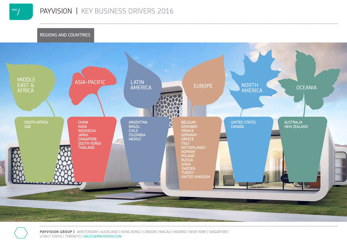This screenshot has width=347, height=245.
Task: Click SINGAPORE in the red pot
Action: click(x=87, y=139)
